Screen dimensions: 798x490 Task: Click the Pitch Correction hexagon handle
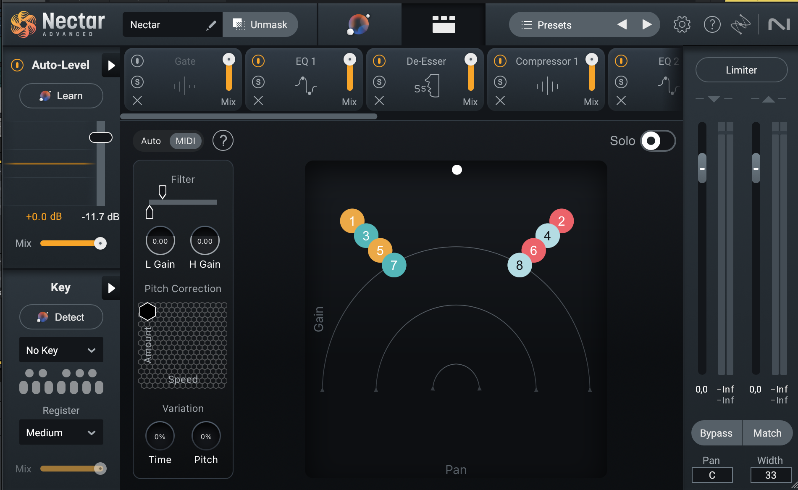tap(147, 311)
